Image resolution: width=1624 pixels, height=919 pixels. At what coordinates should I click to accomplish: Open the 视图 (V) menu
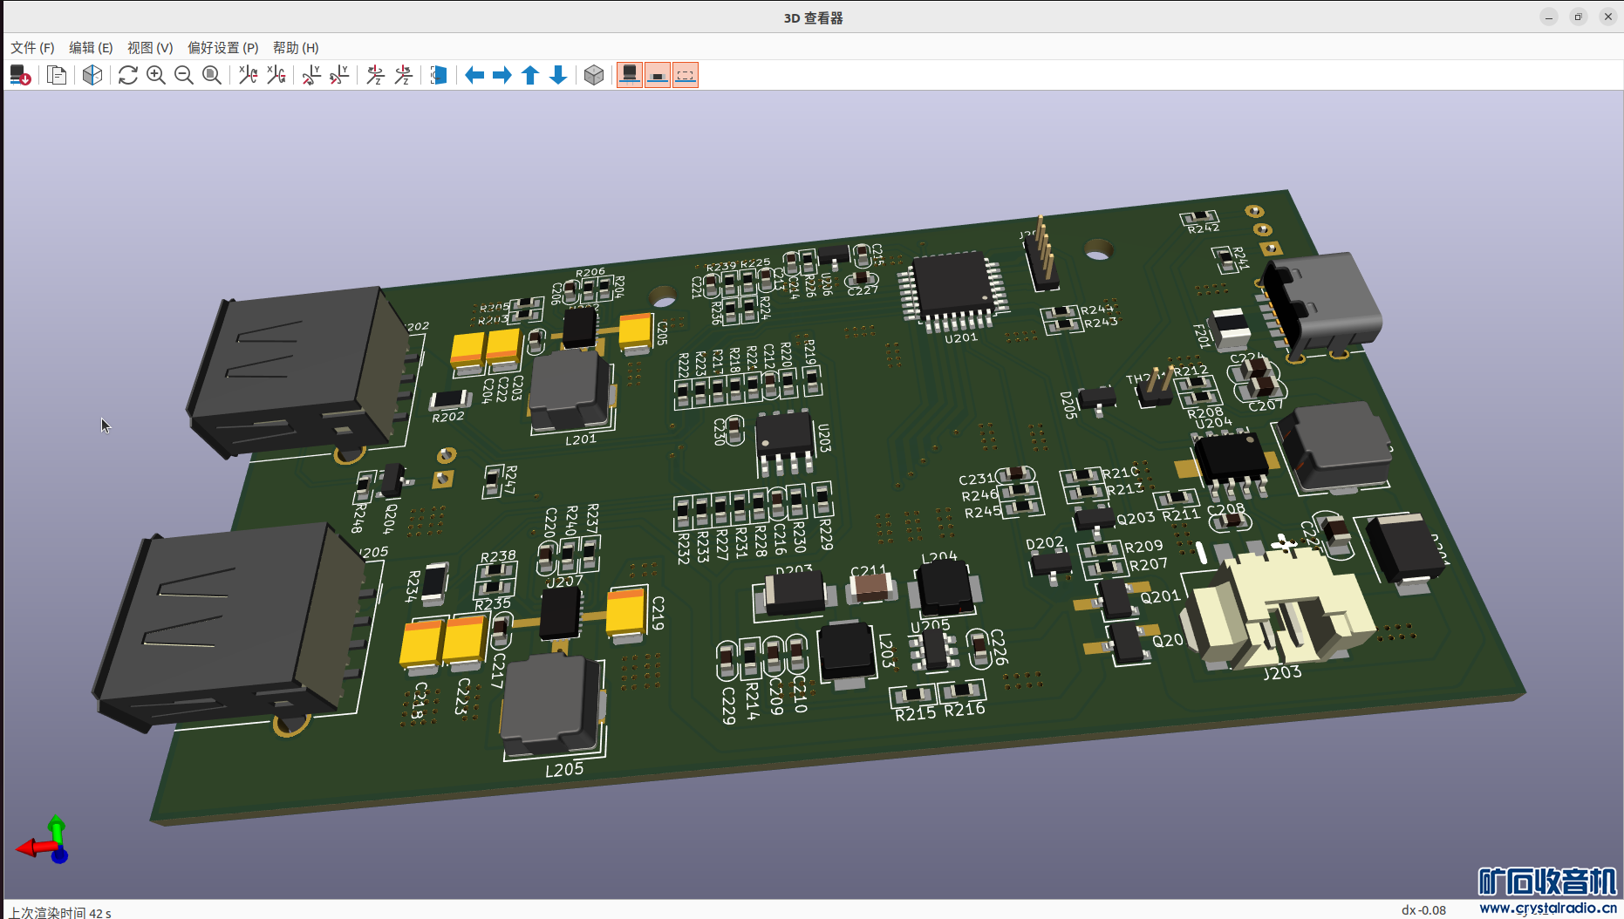(149, 47)
